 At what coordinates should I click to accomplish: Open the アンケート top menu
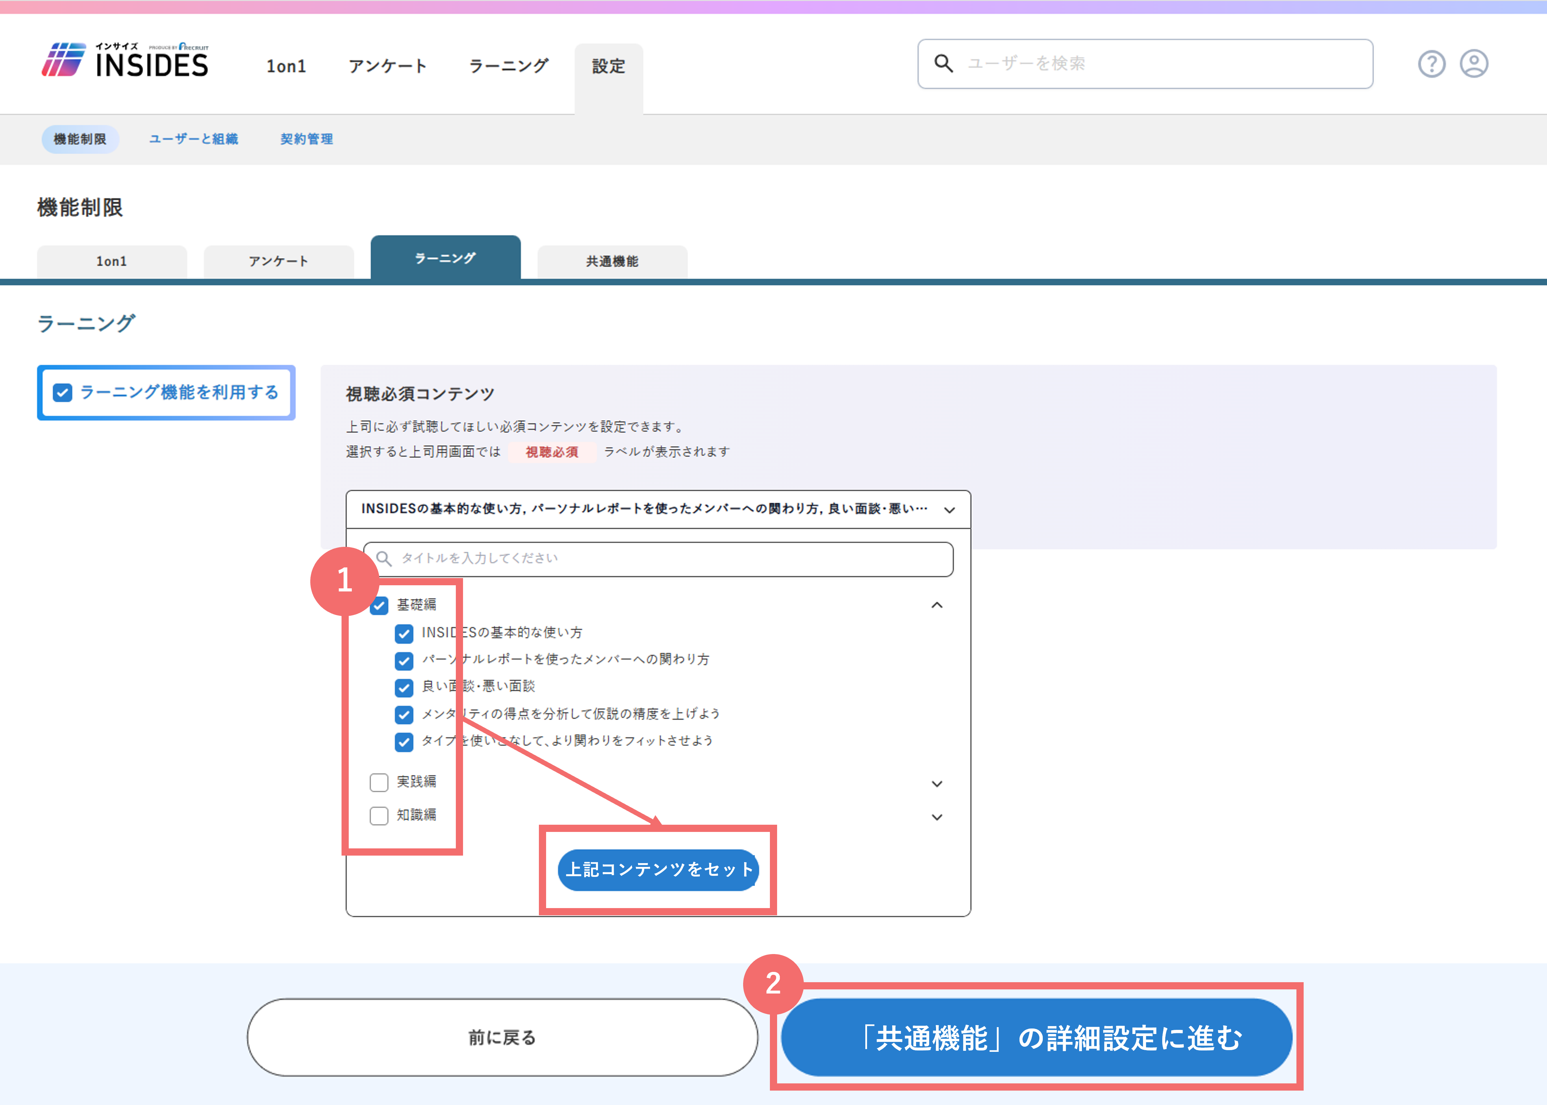(388, 66)
